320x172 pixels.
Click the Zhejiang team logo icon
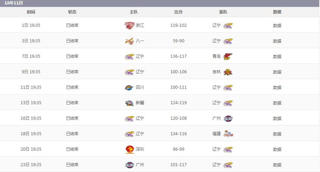[129, 25]
